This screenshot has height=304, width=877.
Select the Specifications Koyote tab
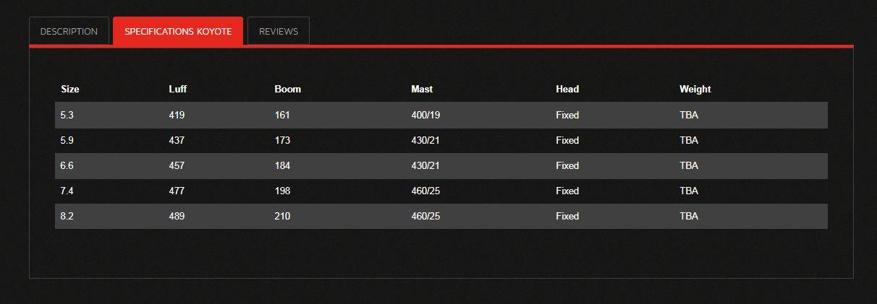(x=178, y=32)
